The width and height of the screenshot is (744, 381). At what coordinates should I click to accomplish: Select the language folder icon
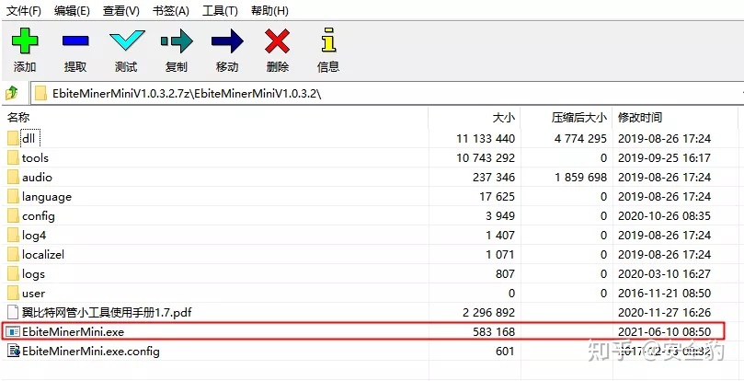tap(13, 197)
